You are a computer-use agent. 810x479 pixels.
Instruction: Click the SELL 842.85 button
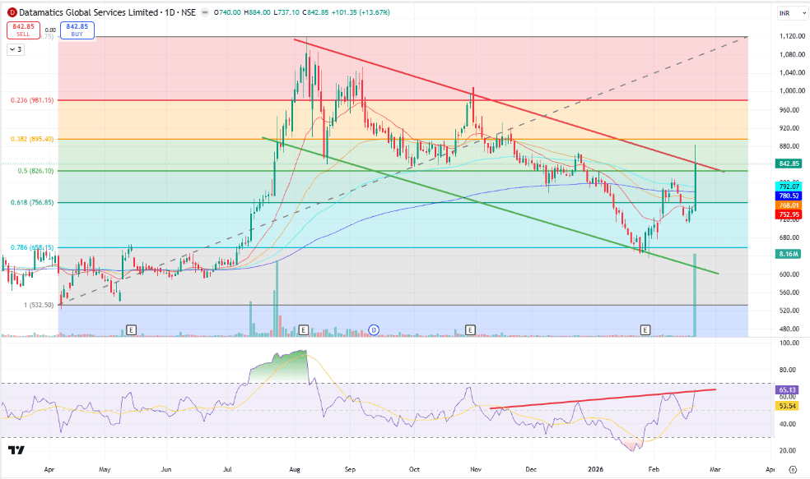pyautogui.click(x=23, y=30)
